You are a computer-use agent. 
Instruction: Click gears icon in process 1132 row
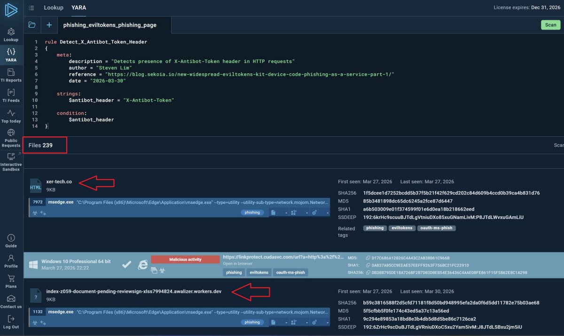coord(315,322)
